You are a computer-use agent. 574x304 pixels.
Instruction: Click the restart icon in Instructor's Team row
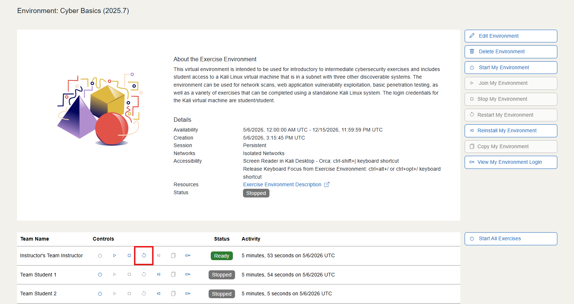pyautogui.click(x=144, y=255)
